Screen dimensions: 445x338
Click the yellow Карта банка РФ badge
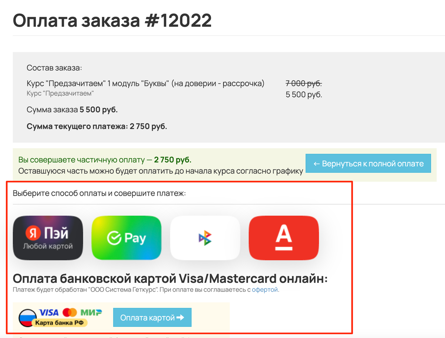(59, 323)
